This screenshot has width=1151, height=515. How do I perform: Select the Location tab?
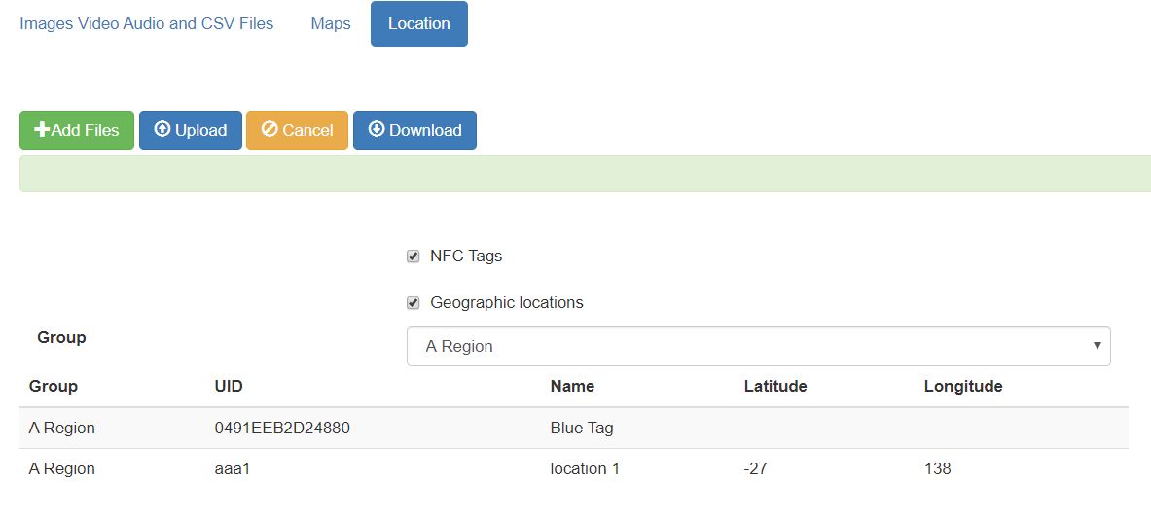[418, 23]
